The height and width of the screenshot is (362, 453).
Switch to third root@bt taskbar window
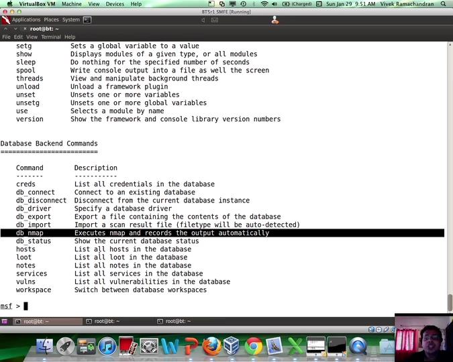[x=189, y=321]
